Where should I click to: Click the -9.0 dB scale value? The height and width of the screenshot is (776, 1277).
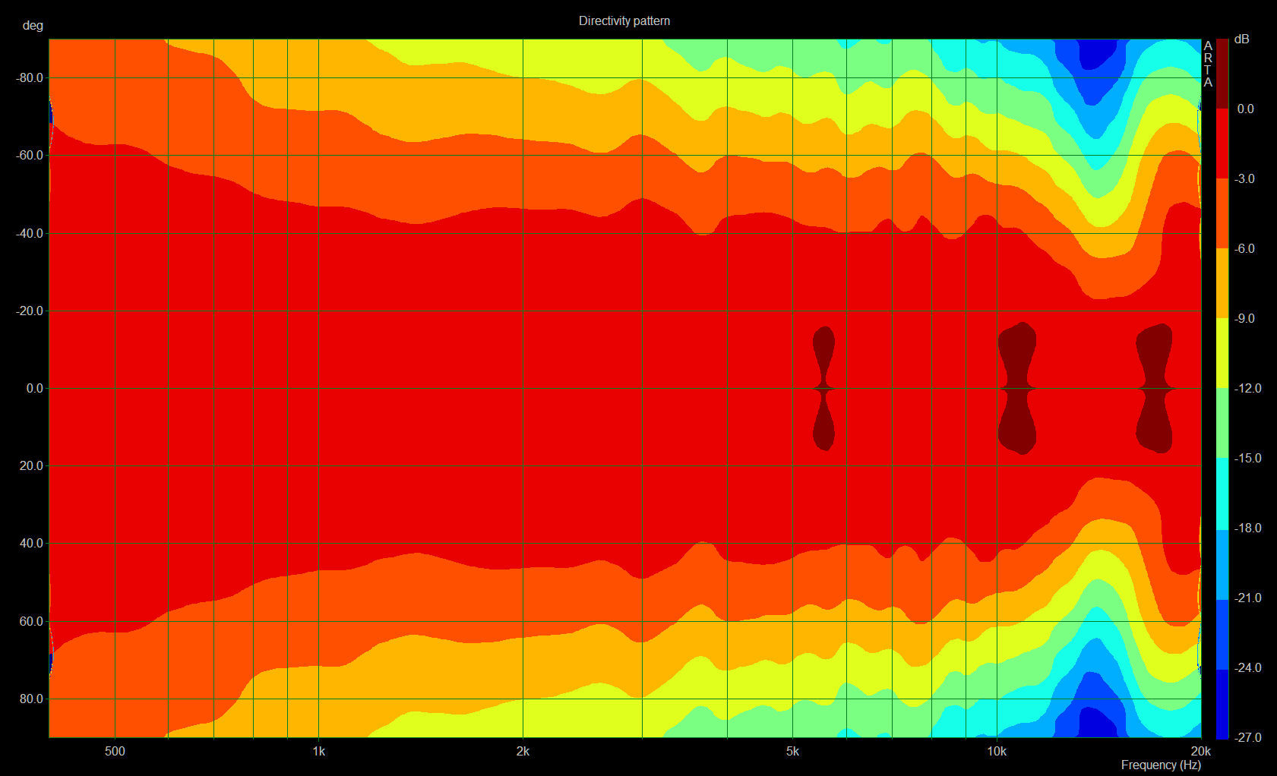point(1246,318)
